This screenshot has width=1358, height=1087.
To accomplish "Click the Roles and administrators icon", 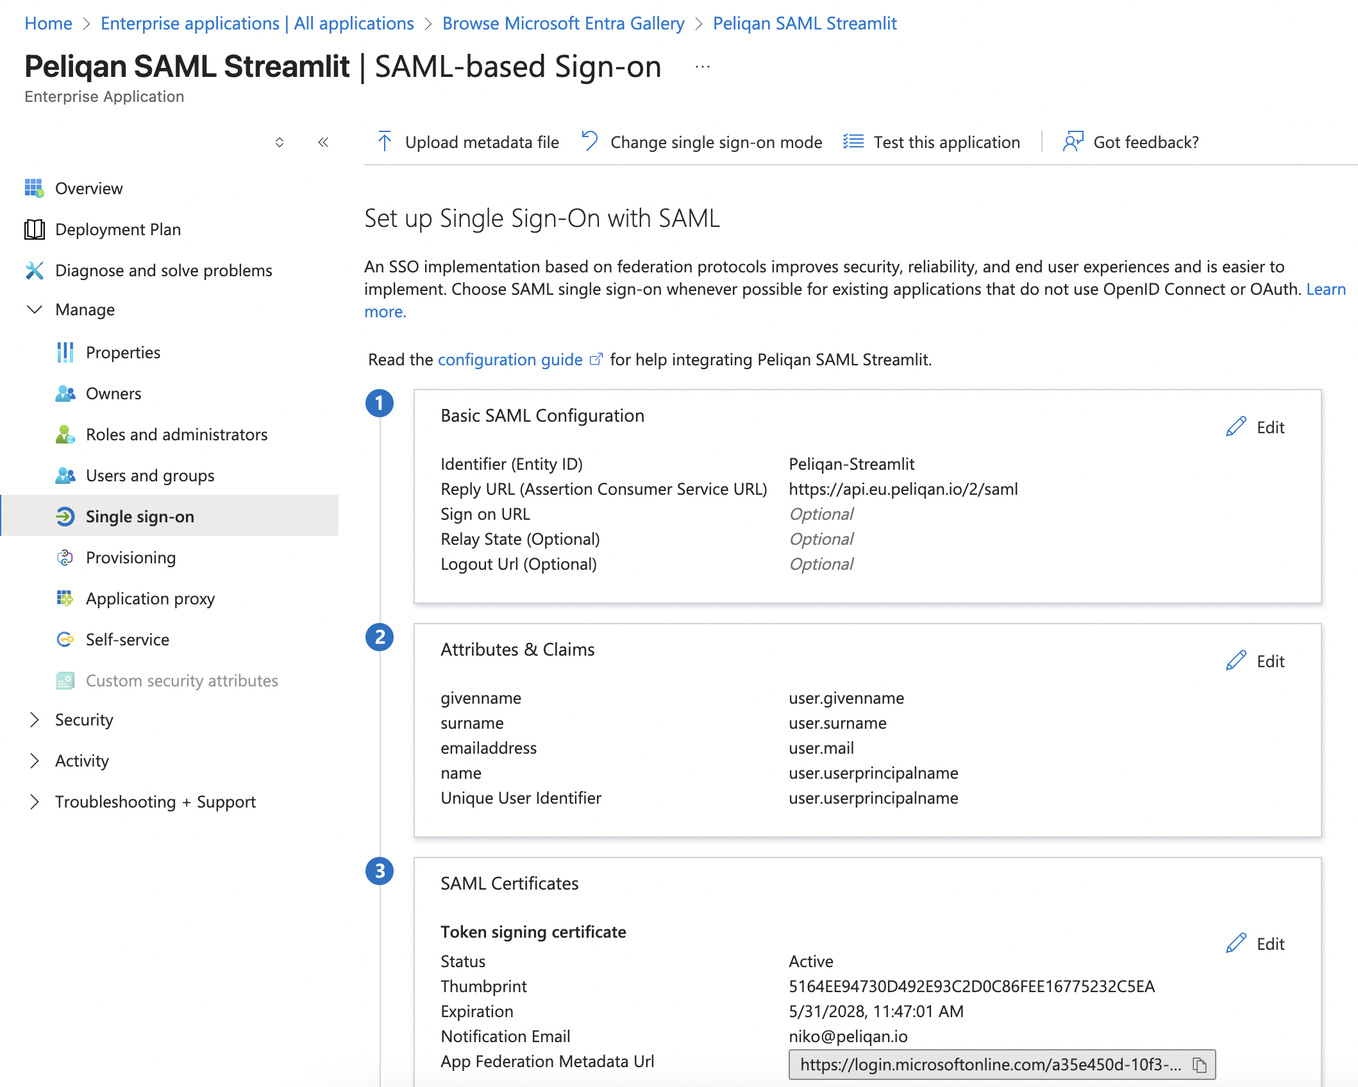I will click(65, 435).
